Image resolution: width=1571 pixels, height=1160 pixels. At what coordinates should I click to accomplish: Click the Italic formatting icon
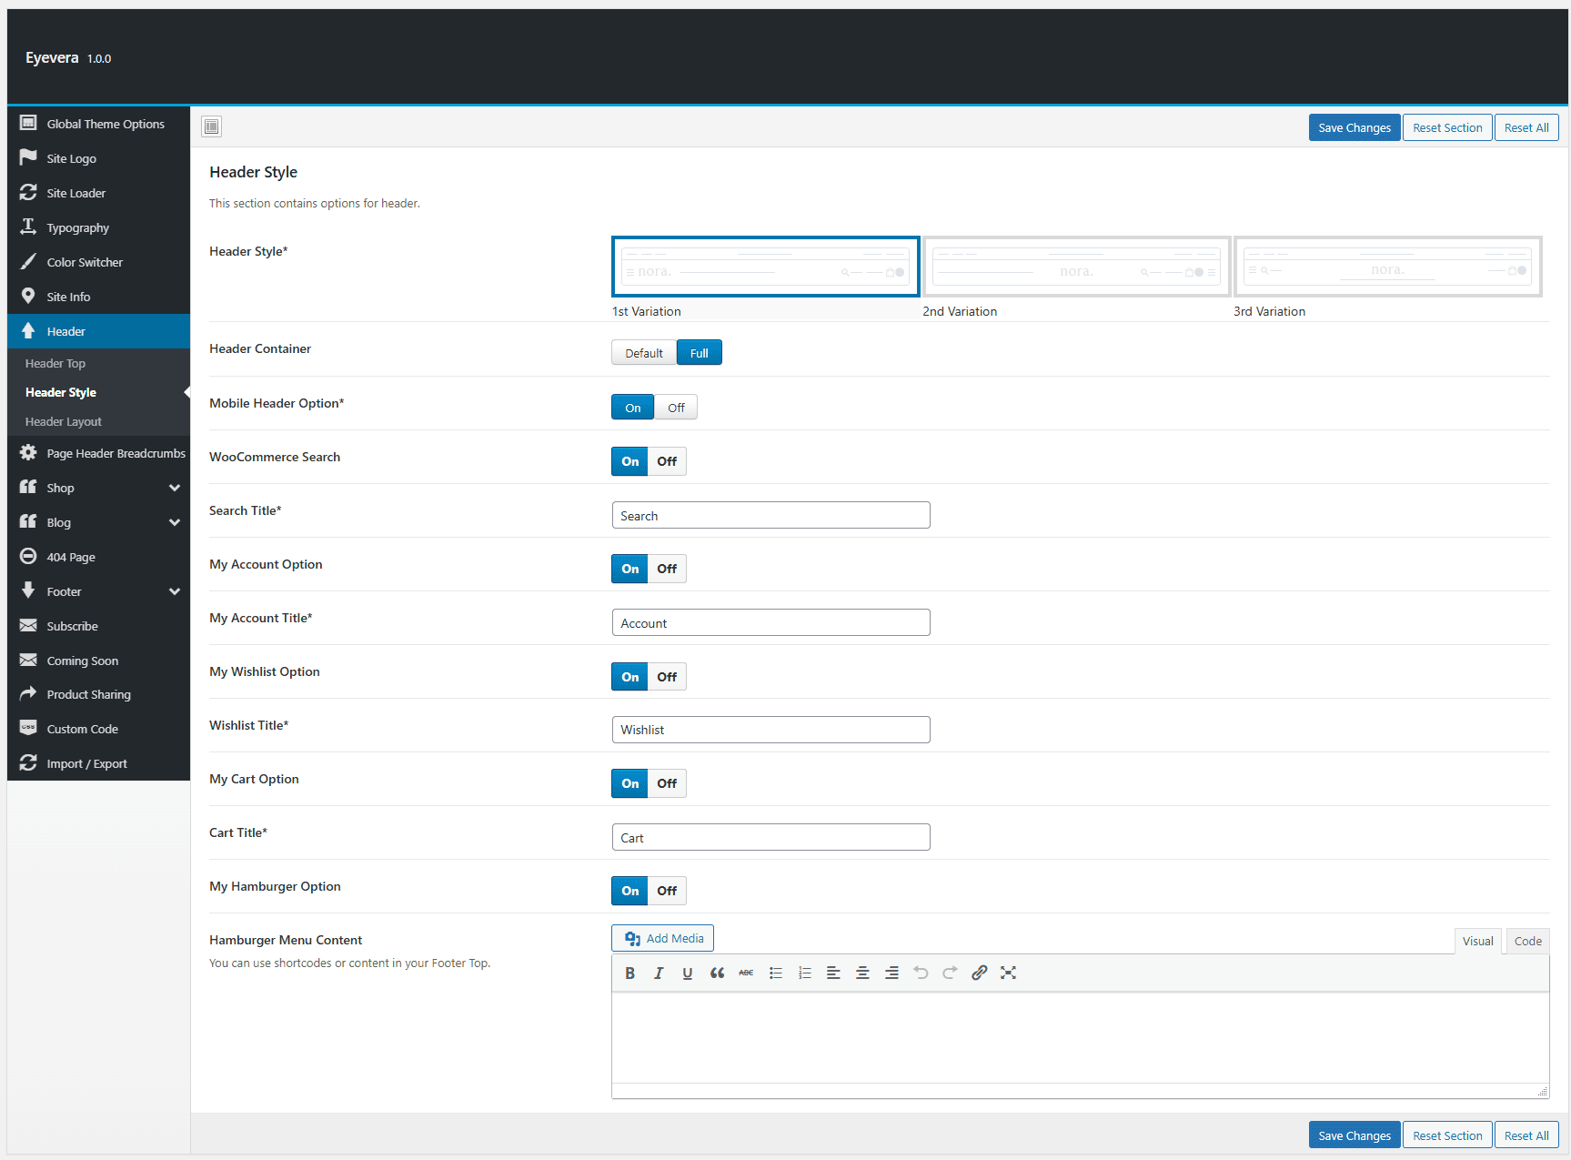(659, 973)
